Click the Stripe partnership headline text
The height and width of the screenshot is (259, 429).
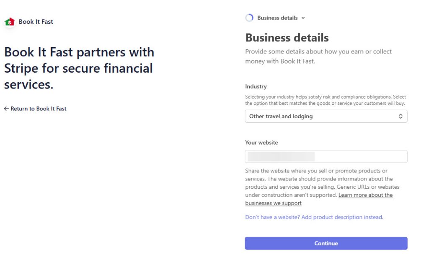79,68
